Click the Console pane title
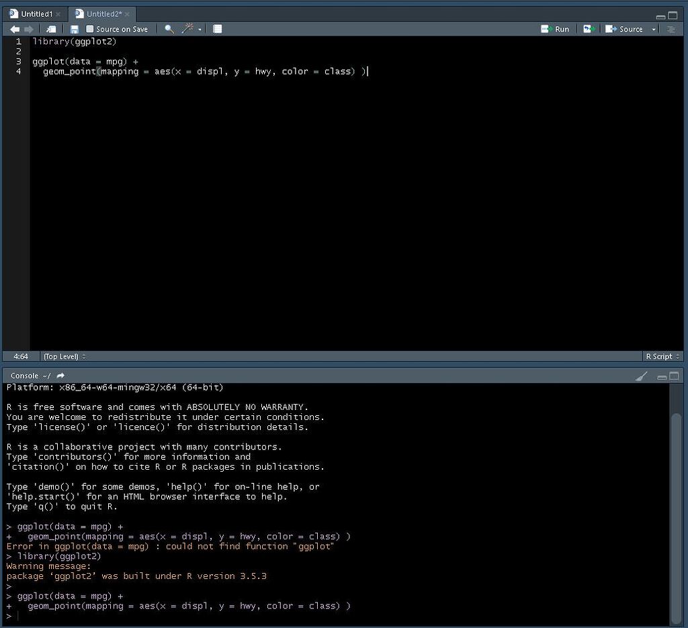Viewport: 688px width, 628px height. [x=25, y=376]
